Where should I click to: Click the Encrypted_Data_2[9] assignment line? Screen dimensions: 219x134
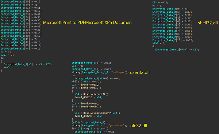(172, 37)
